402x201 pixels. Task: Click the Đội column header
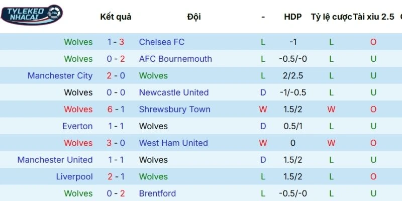click(x=193, y=17)
